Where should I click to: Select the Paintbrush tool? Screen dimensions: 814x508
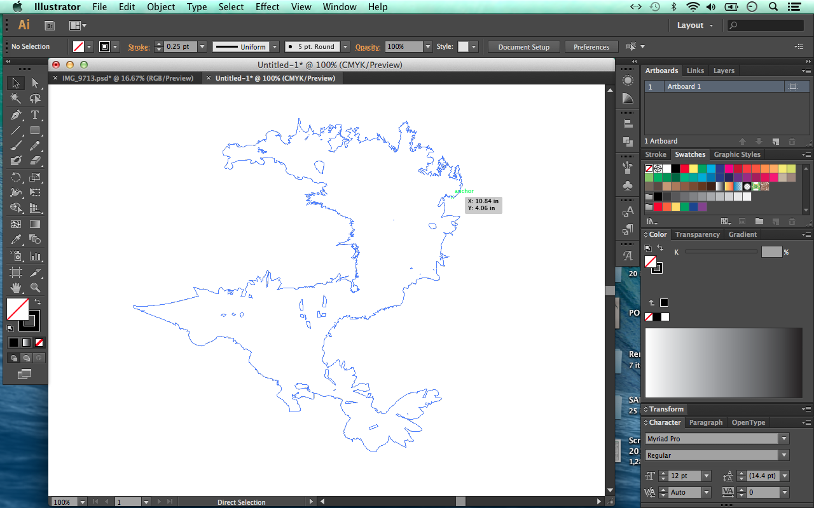click(16, 146)
